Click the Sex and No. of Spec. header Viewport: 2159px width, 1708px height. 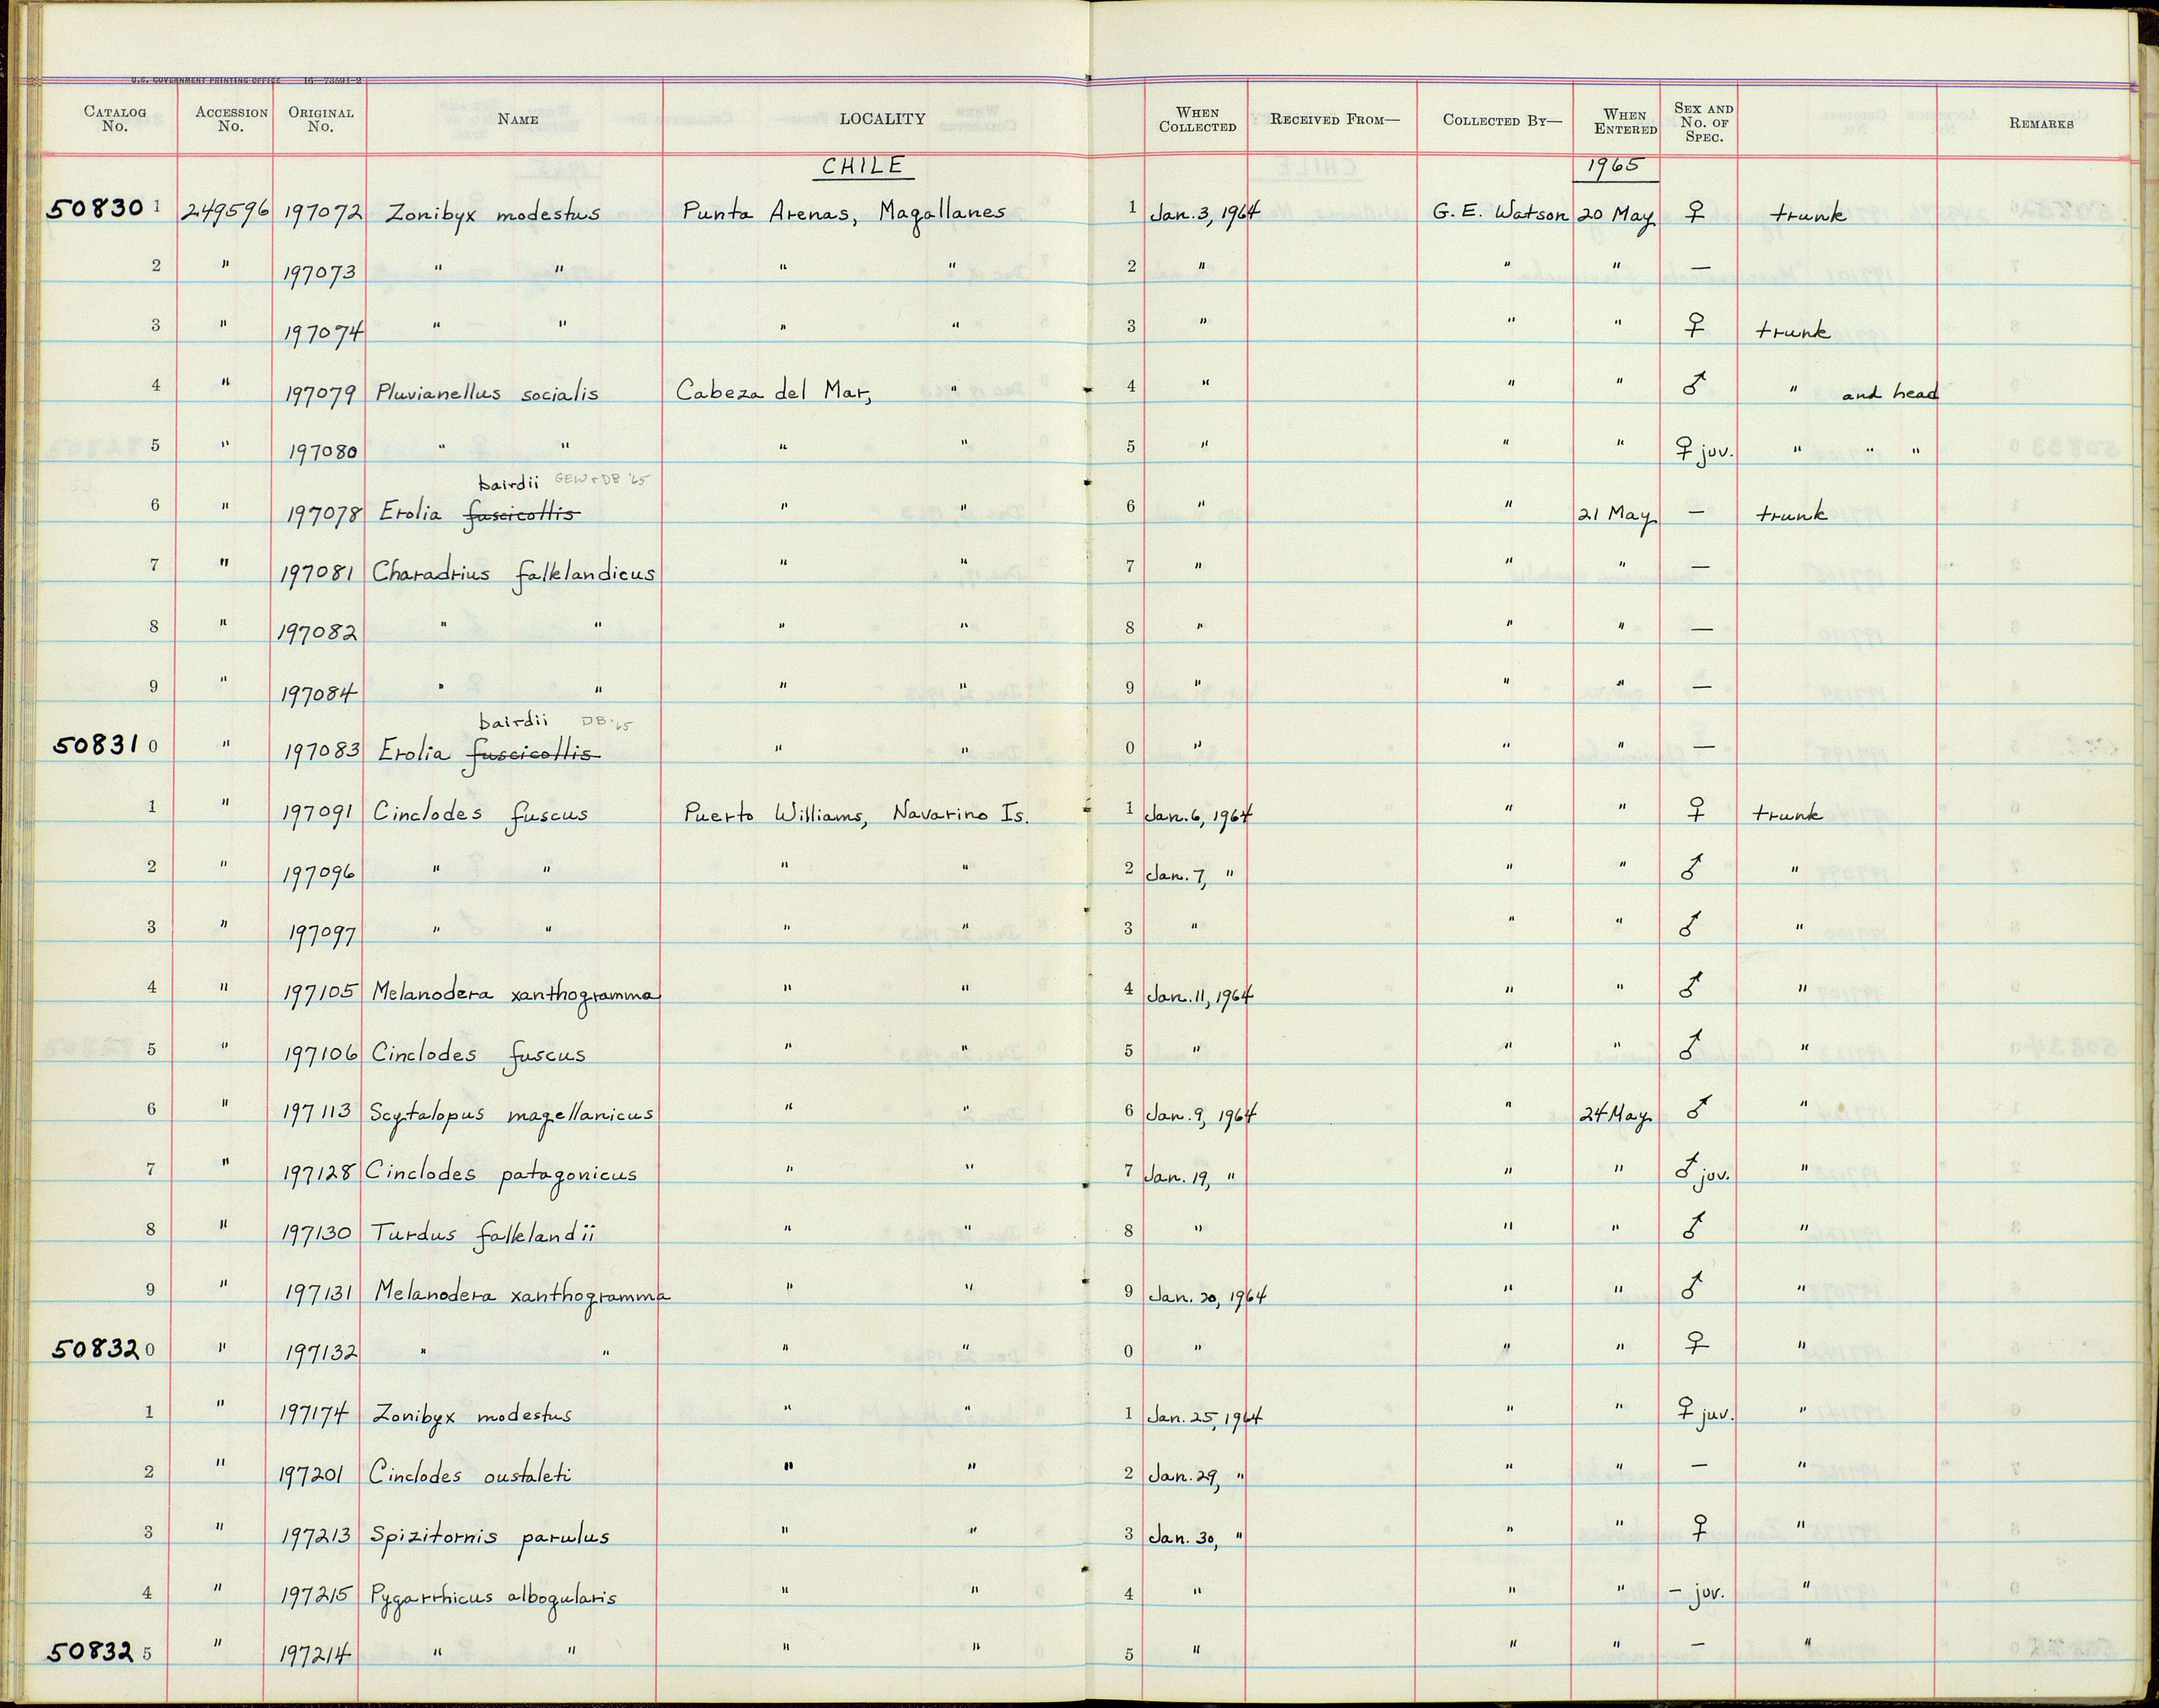pos(1703,122)
